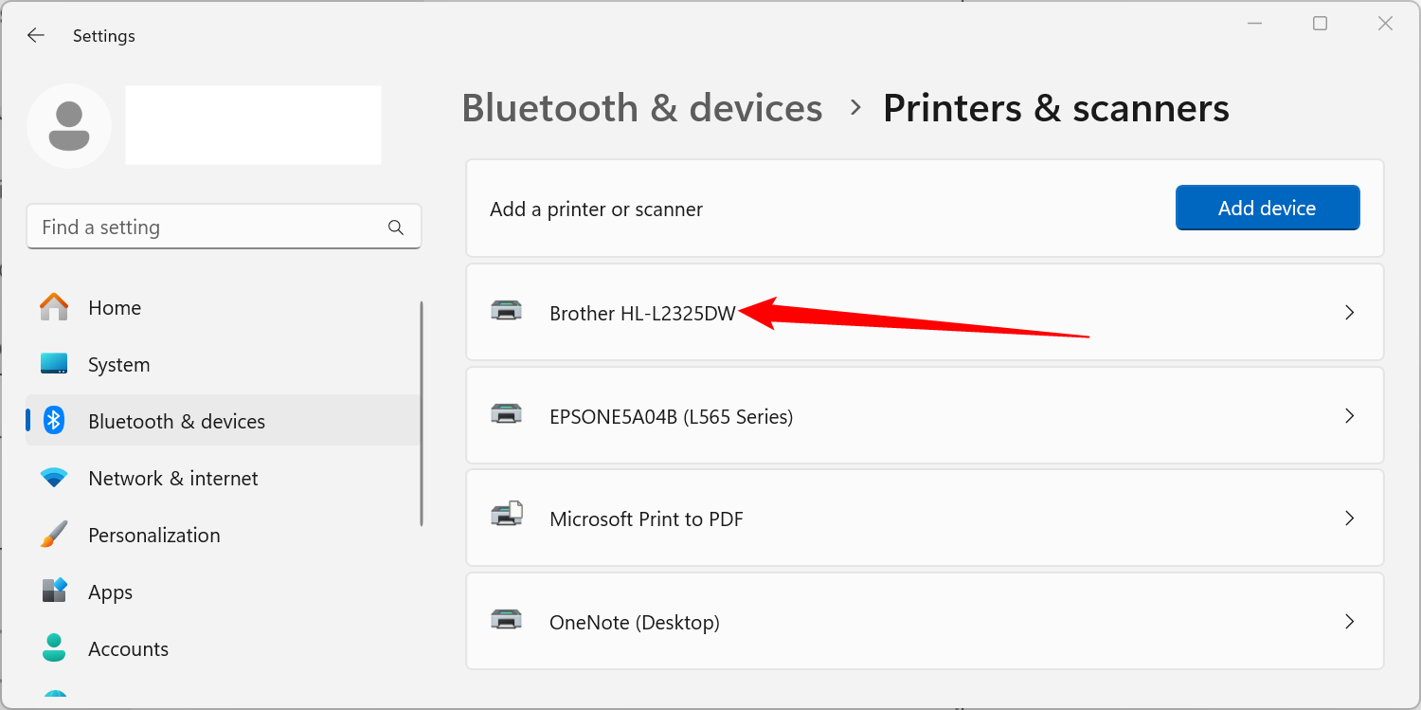Click the Bluetooth icon in sidebar

tap(54, 421)
